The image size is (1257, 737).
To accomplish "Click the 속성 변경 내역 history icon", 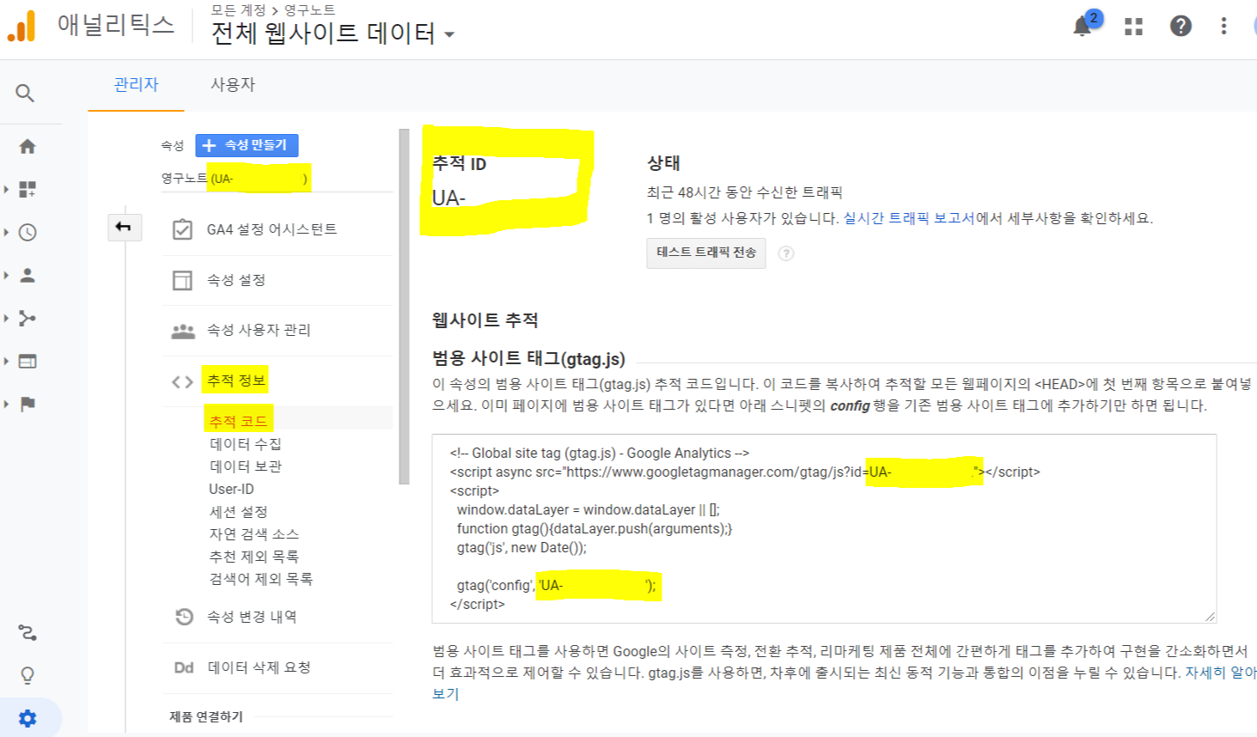I will click(184, 617).
